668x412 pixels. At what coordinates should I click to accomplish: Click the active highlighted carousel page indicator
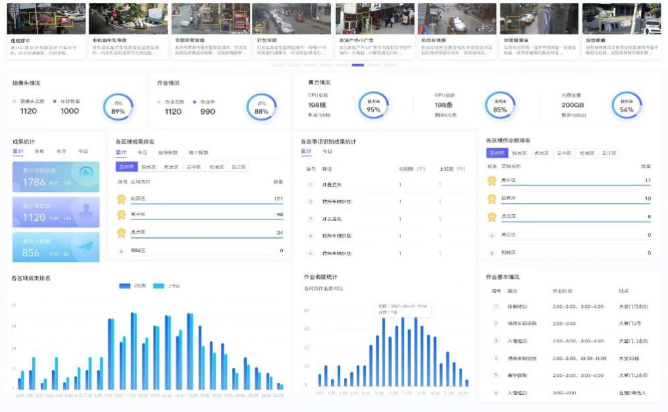click(x=357, y=65)
